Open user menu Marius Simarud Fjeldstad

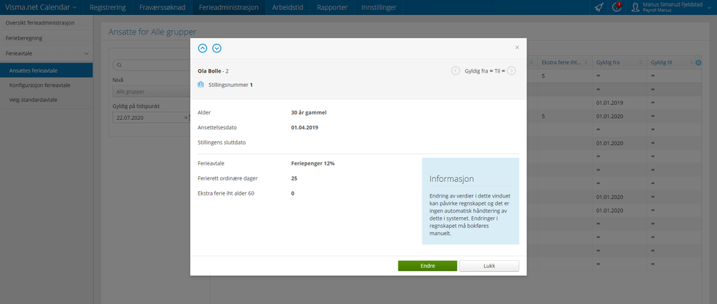(672, 7)
